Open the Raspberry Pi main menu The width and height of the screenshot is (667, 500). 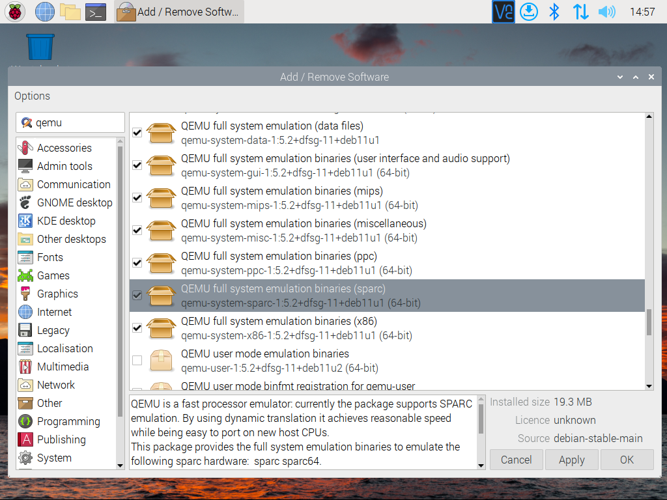(x=15, y=12)
